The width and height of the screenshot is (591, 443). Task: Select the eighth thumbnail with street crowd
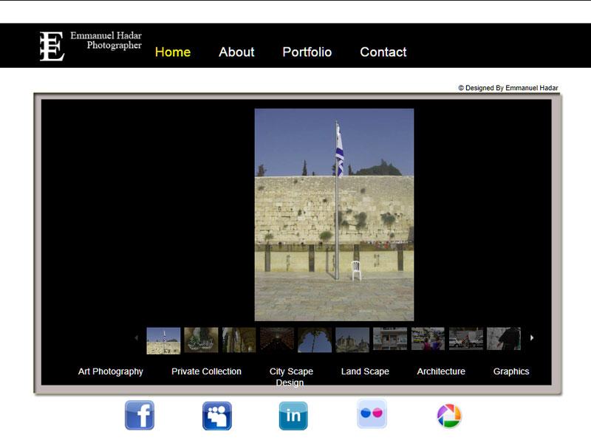click(428, 339)
